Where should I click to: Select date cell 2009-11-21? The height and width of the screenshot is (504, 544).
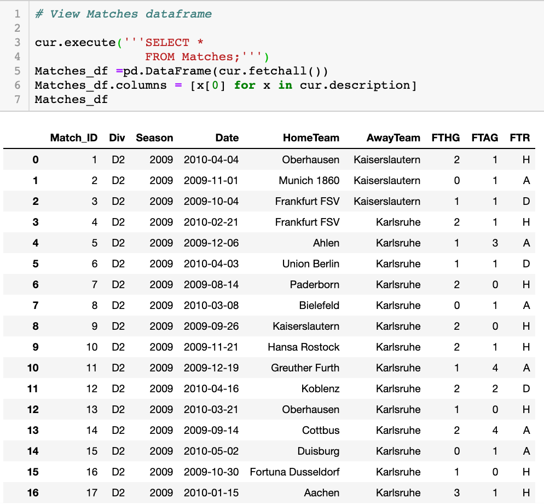pyautogui.click(x=211, y=347)
